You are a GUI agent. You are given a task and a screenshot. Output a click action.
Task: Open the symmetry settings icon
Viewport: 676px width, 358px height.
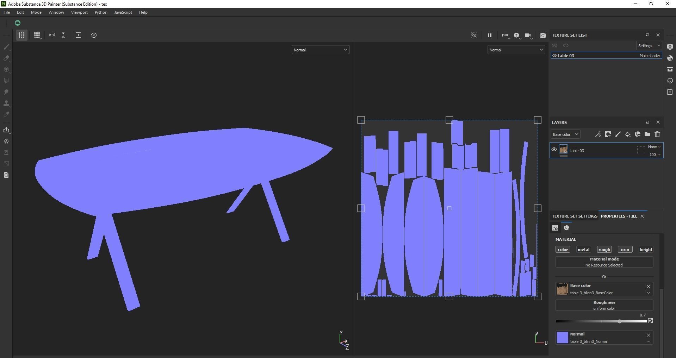[x=505, y=35]
